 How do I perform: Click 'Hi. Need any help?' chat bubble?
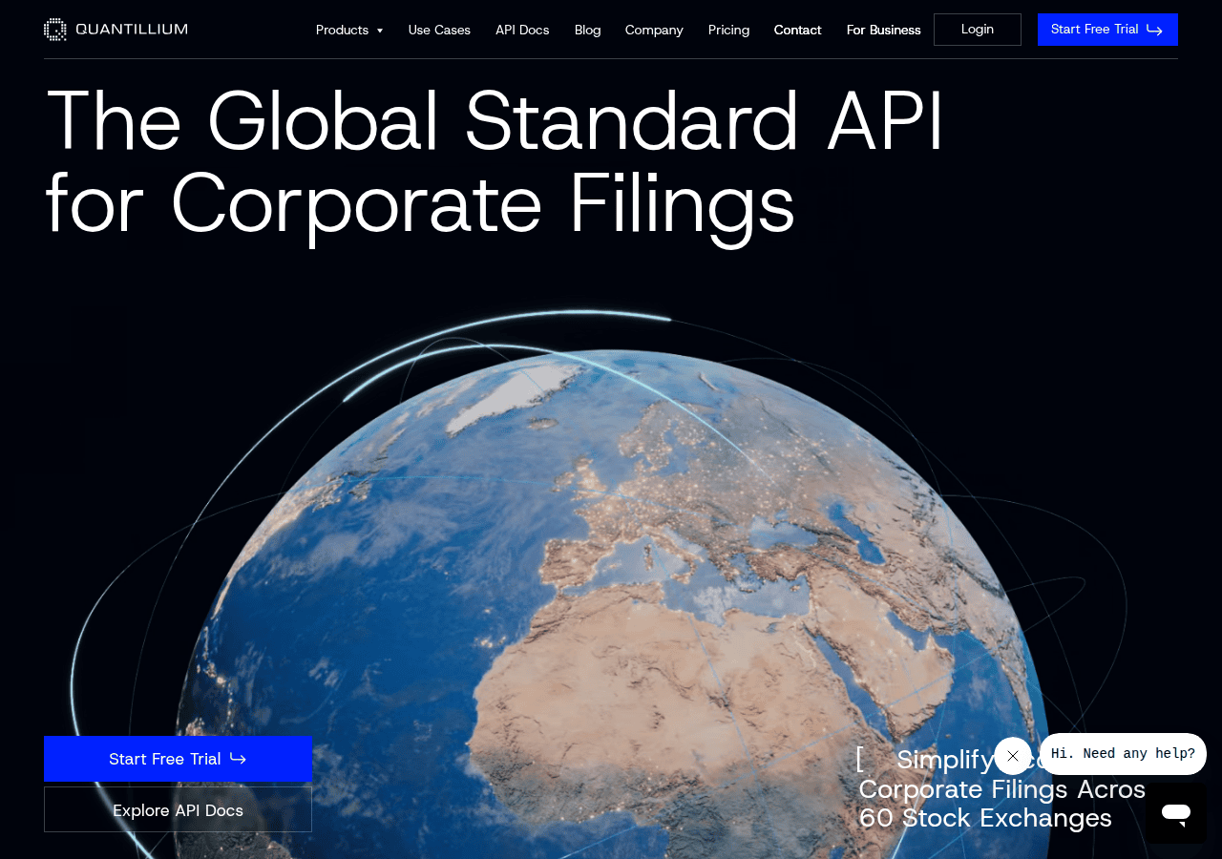tap(1123, 754)
